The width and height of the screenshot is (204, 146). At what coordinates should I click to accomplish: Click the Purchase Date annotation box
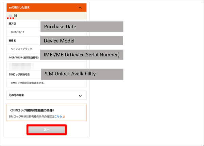coord(82,26)
